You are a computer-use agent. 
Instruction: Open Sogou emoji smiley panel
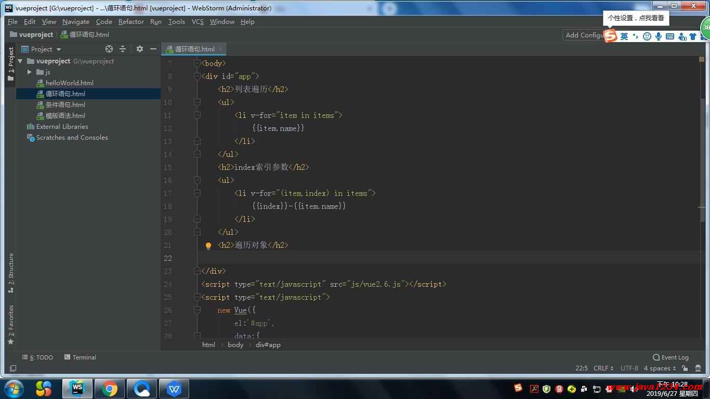pos(647,36)
